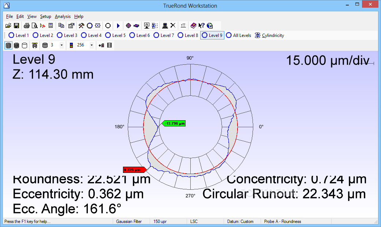
Task: Click the 15.000 µm/div scale text
Action: click(328, 60)
